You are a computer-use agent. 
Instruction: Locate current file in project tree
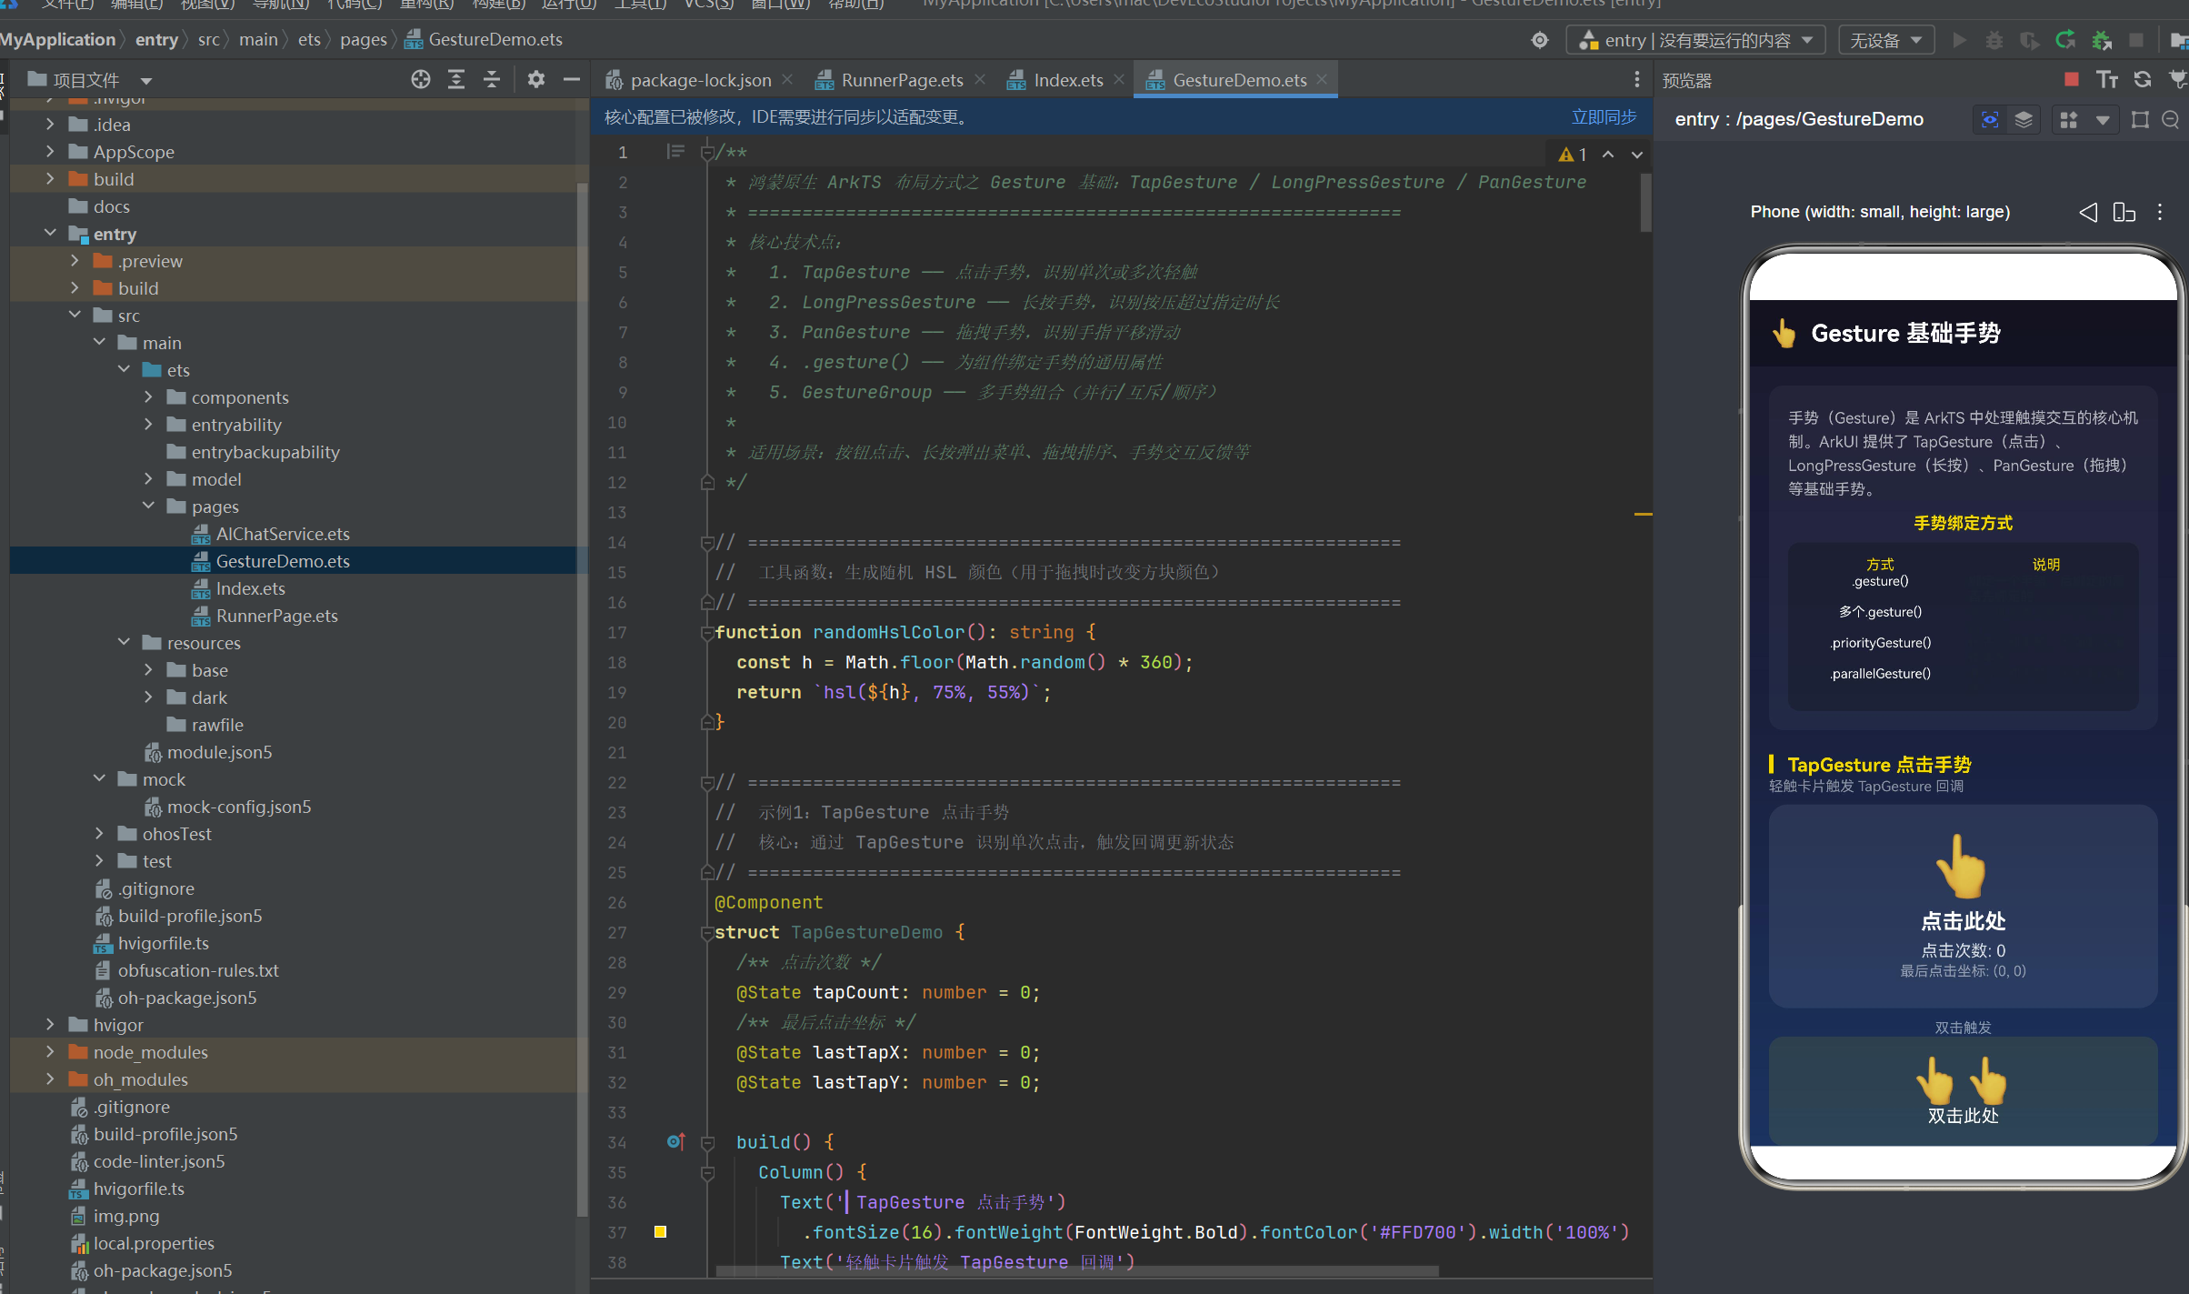tap(420, 80)
